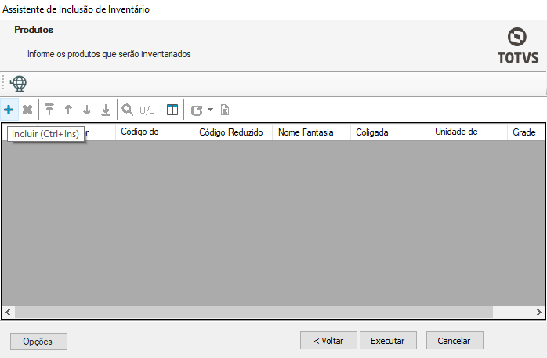Select the Código do column header
This screenshot has width=547, height=358.
tap(154, 132)
